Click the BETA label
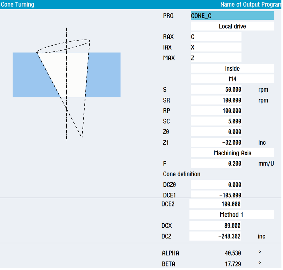Screen dimensions: 283x270 pyautogui.click(x=168, y=264)
